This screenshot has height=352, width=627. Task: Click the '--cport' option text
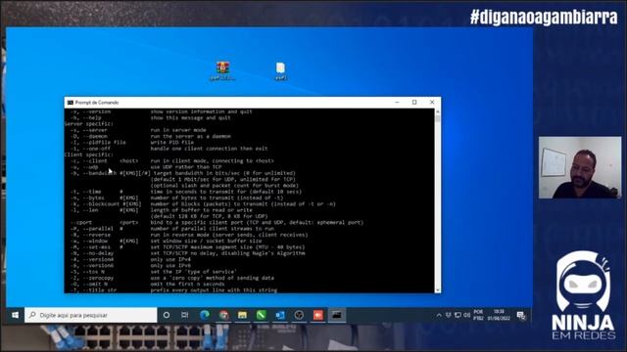[81, 223]
